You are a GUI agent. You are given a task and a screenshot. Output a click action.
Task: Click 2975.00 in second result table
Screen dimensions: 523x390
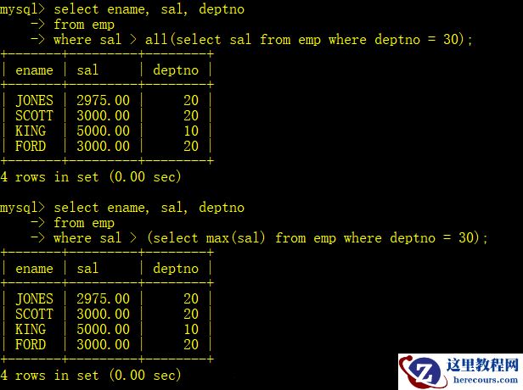pos(103,298)
